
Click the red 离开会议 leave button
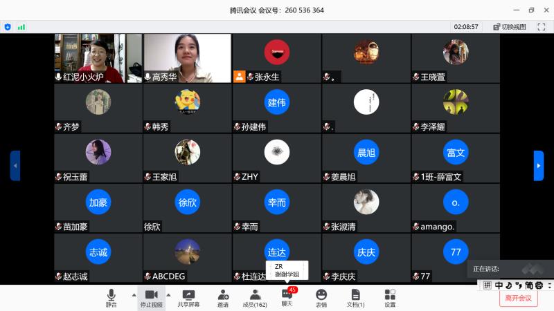[518, 298]
